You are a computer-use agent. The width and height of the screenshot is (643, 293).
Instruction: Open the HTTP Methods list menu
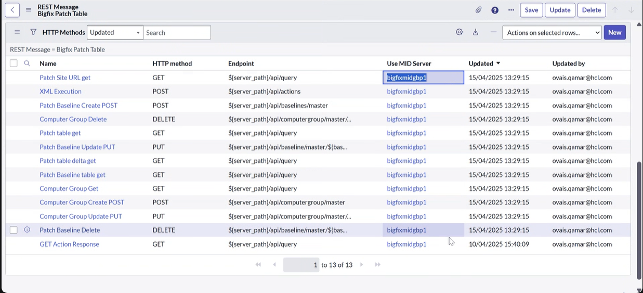[17, 32]
